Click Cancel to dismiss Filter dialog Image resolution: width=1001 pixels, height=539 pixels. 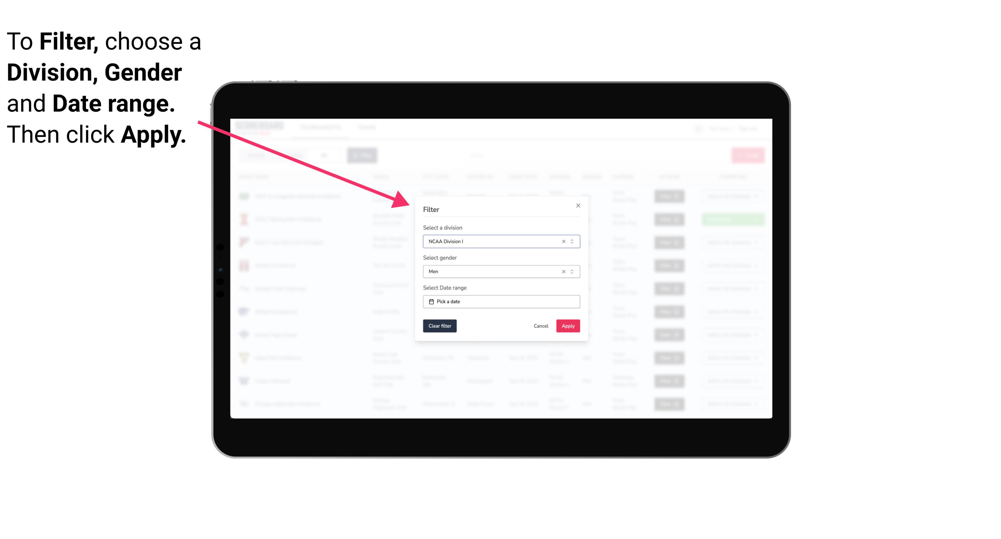pyautogui.click(x=541, y=326)
